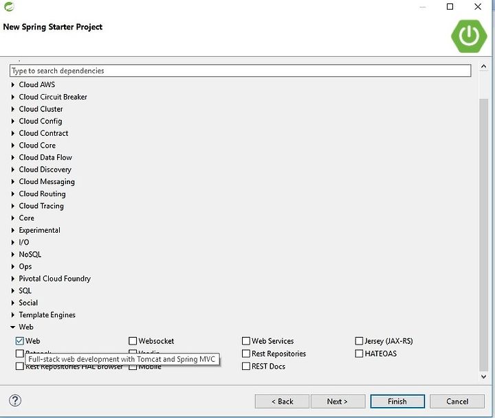The image size is (495, 418).
Task: Expand the Cloud Routing arrow
Action: coord(12,194)
